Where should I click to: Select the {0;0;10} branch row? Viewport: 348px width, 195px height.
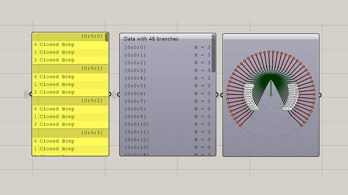pyautogui.click(x=167, y=124)
